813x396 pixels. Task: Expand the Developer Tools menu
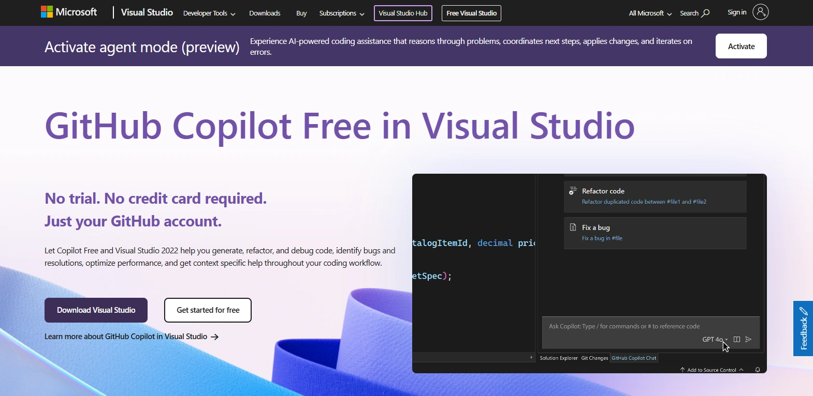(x=209, y=13)
